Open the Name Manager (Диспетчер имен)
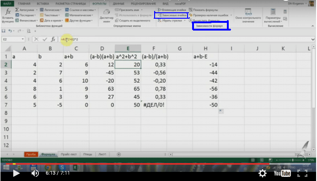 point(107,16)
